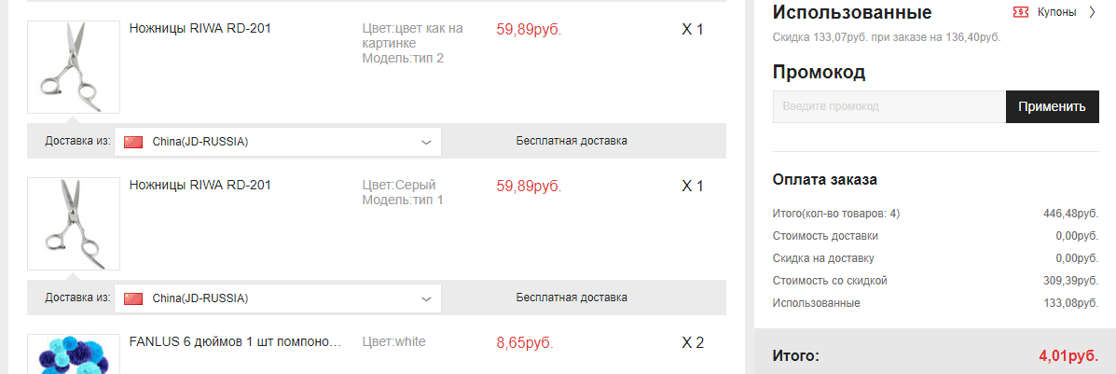Viewport: 1116px width, 374px height.
Task: Click the FANLUS pompom product title
Action: (236, 341)
